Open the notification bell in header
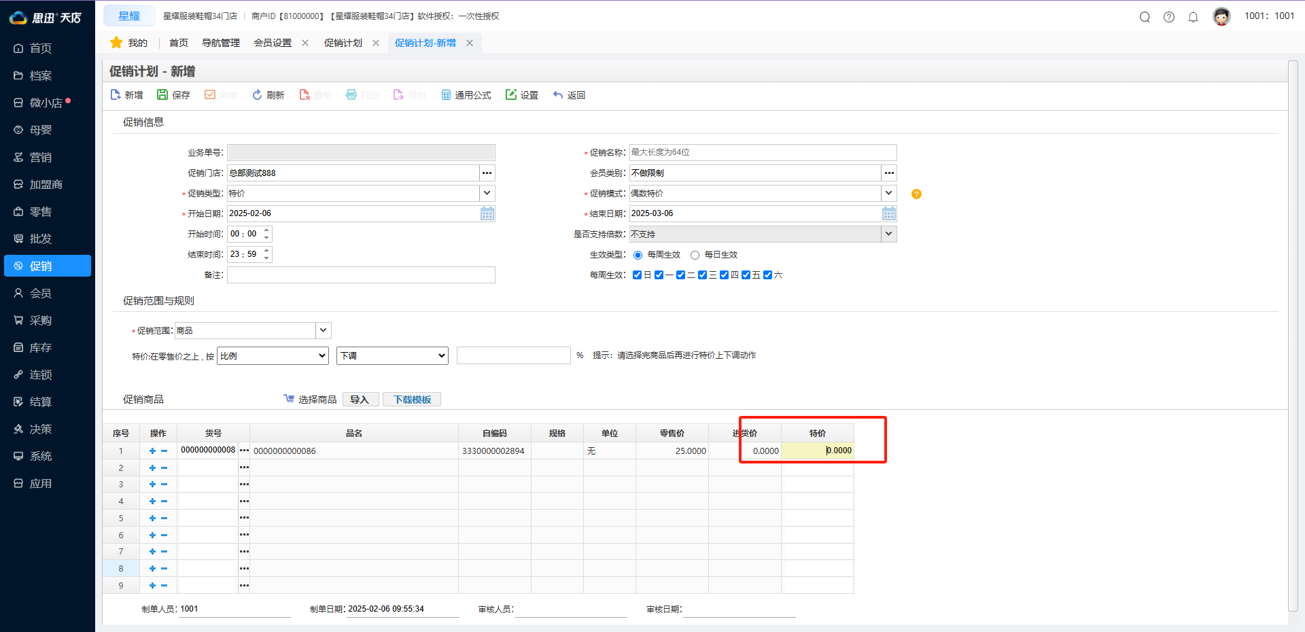The image size is (1305, 632). pyautogui.click(x=1193, y=17)
